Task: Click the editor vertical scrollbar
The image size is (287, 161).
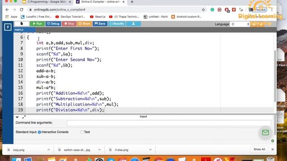Action: (x=275, y=76)
